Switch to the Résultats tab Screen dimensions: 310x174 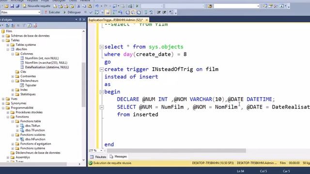[98, 157]
